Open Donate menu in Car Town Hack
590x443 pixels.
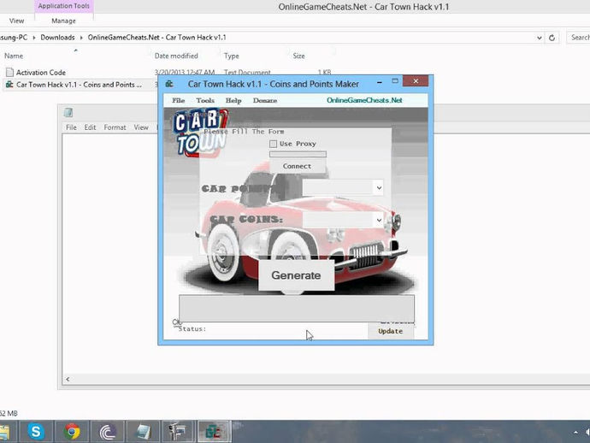265,101
